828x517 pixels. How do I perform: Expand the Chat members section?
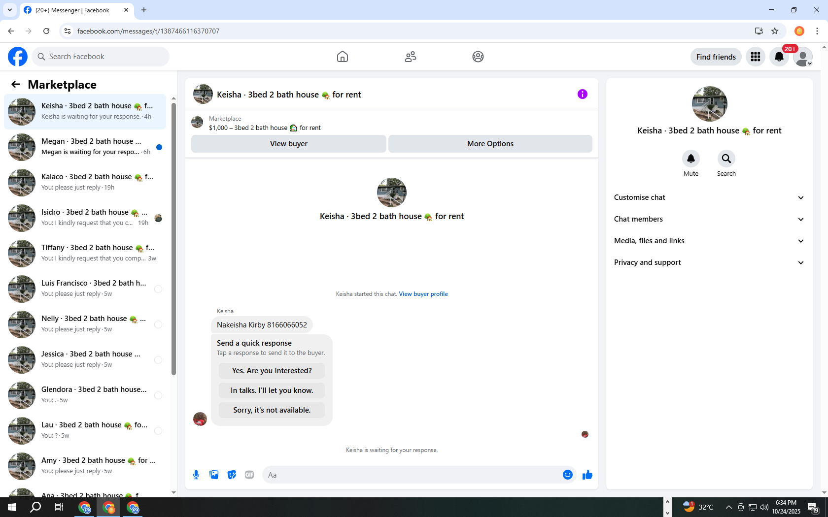click(x=709, y=219)
